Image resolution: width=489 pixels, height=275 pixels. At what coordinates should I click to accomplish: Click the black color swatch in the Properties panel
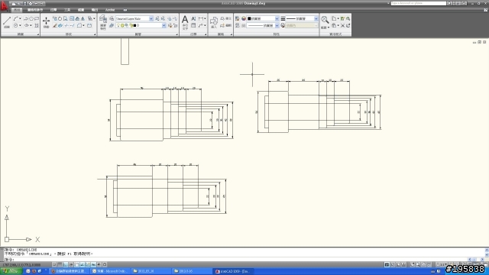tap(249, 18)
